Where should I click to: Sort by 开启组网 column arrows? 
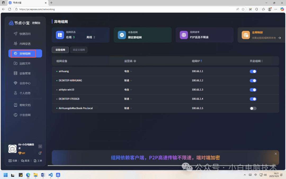(262, 61)
